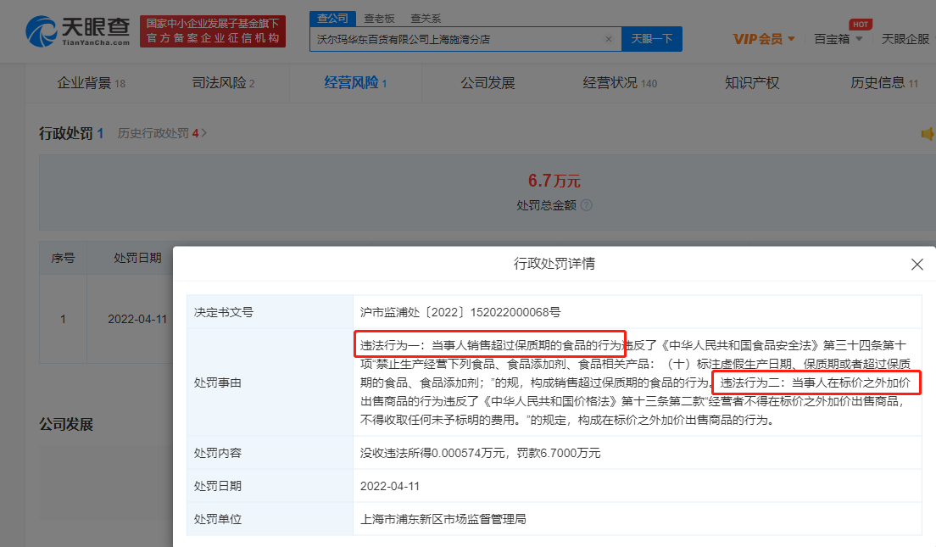Open the 百宝箱 dropdown menu
The width and height of the screenshot is (936, 547).
(838, 39)
